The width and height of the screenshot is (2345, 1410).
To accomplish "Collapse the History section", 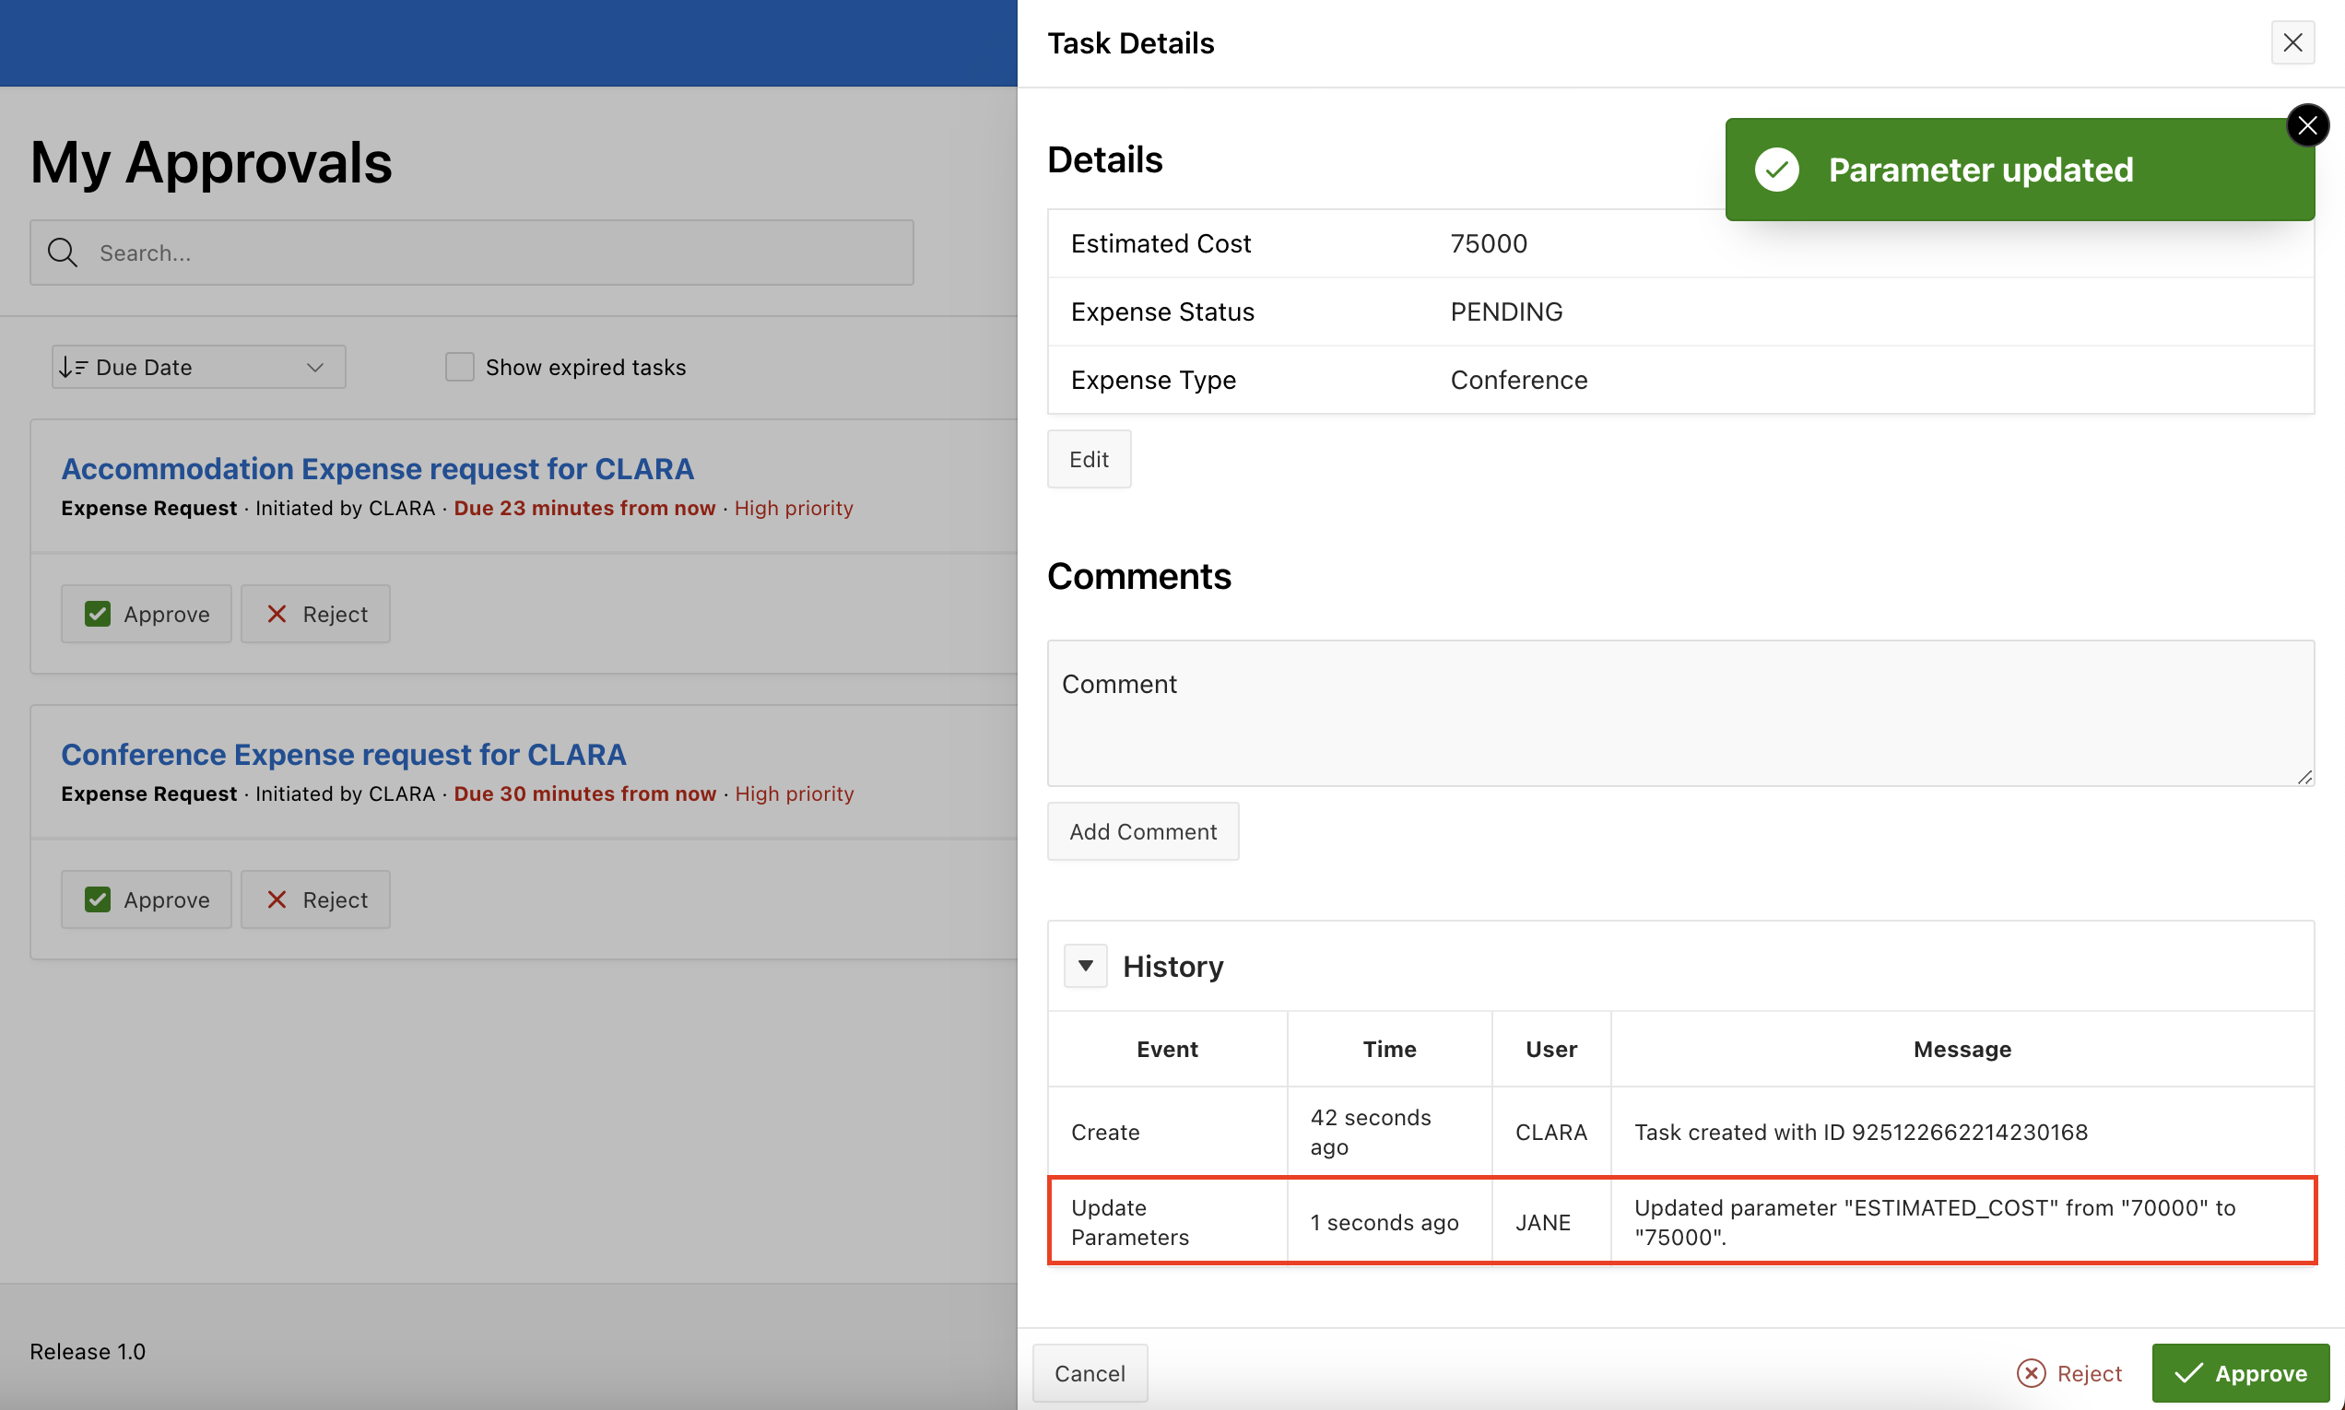I will (x=1085, y=965).
